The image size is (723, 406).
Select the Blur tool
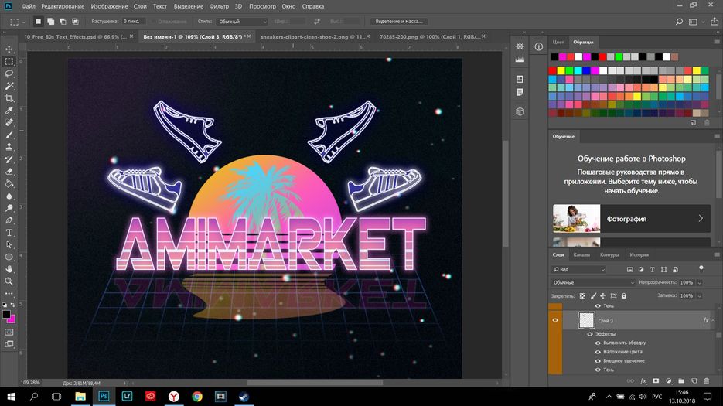[9, 196]
